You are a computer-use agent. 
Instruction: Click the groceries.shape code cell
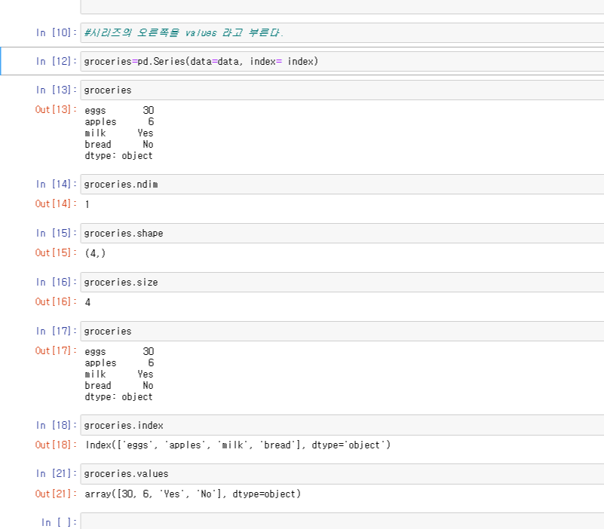pos(342,234)
